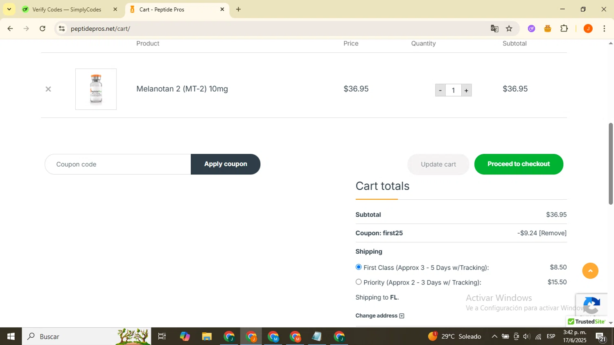The height and width of the screenshot is (345, 614).
Task: Click the reCAPTCHA badge
Action: (x=591, y=305)
